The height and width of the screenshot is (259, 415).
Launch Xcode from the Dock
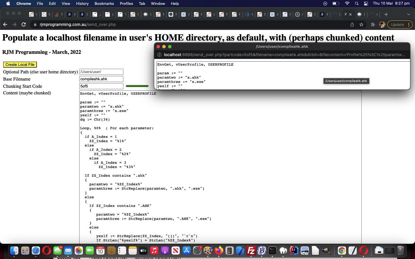pyautogui.click(x=240, y=251)
